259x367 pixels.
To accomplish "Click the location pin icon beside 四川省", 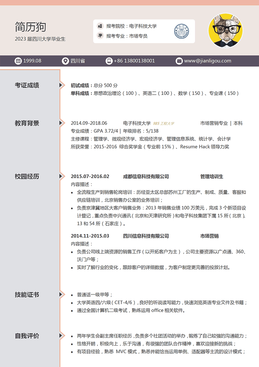I will pos(65,61).
